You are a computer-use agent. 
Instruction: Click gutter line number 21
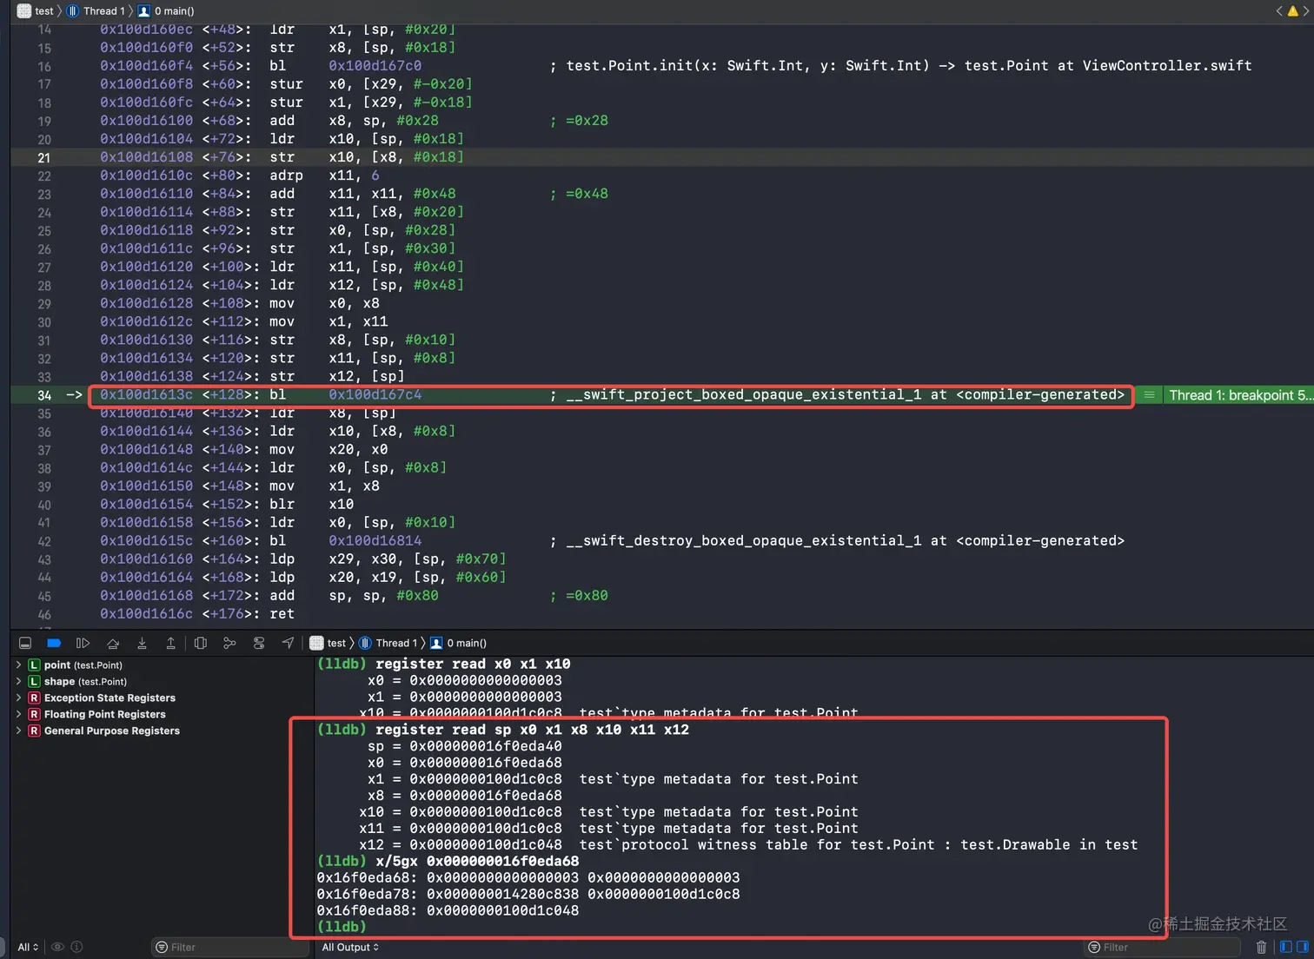pyautogui.click(x=44, y=158)
